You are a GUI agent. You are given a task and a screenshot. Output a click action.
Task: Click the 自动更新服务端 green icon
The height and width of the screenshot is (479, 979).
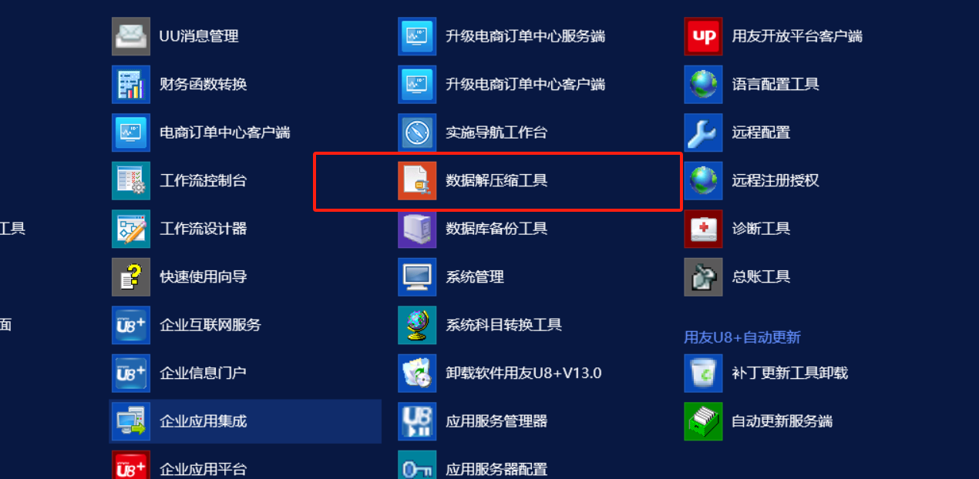point(703,421)
